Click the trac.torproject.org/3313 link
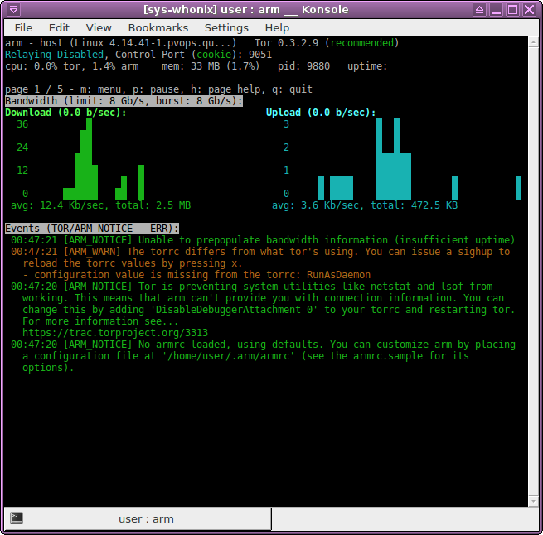The image size is (543, 535). (x=115, y=333)
